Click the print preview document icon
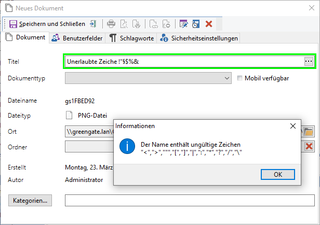Viewport: 320px width, 225px height. click(124, 24)
